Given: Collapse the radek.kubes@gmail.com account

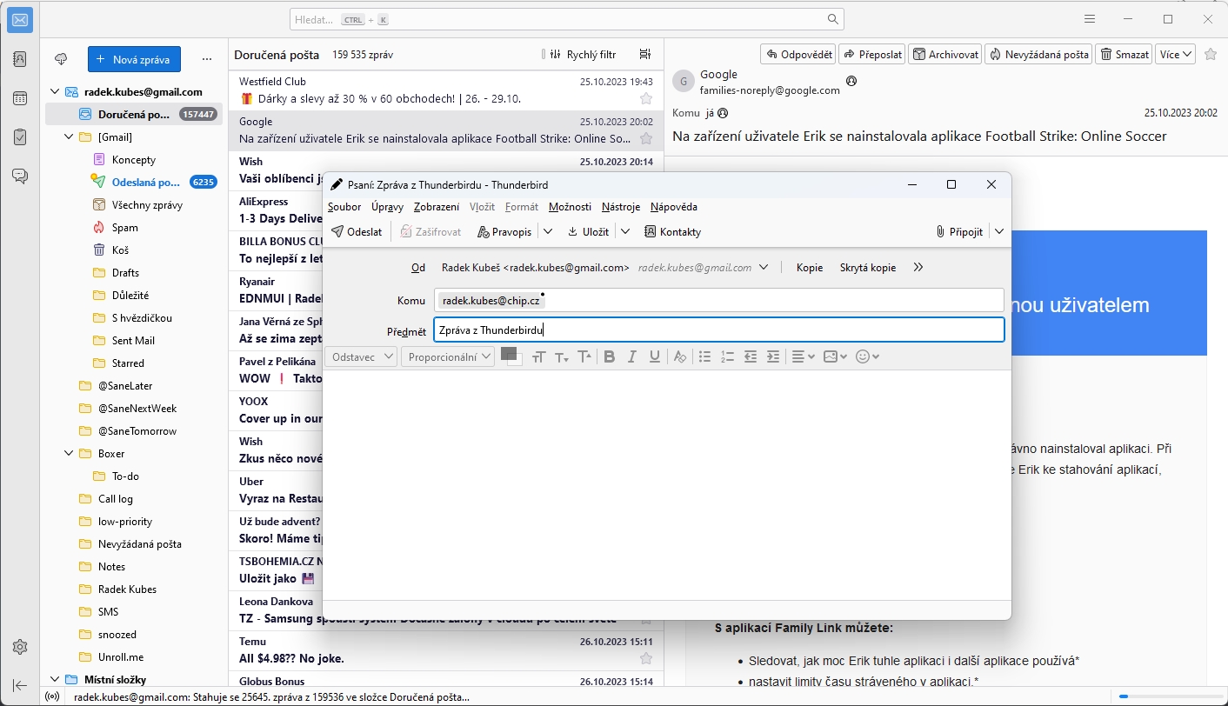Looking at the screenshot, I should point(55,92).
